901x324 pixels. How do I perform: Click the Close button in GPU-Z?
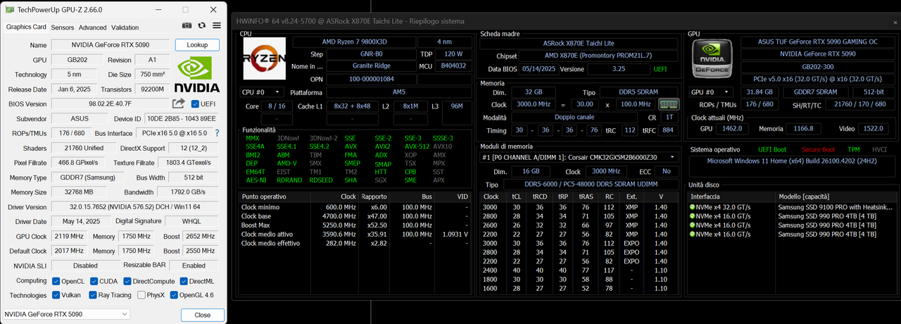[202, 315]
